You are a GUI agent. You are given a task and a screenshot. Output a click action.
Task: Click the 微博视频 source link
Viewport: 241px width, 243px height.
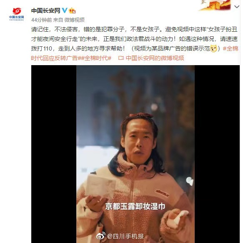75,20
